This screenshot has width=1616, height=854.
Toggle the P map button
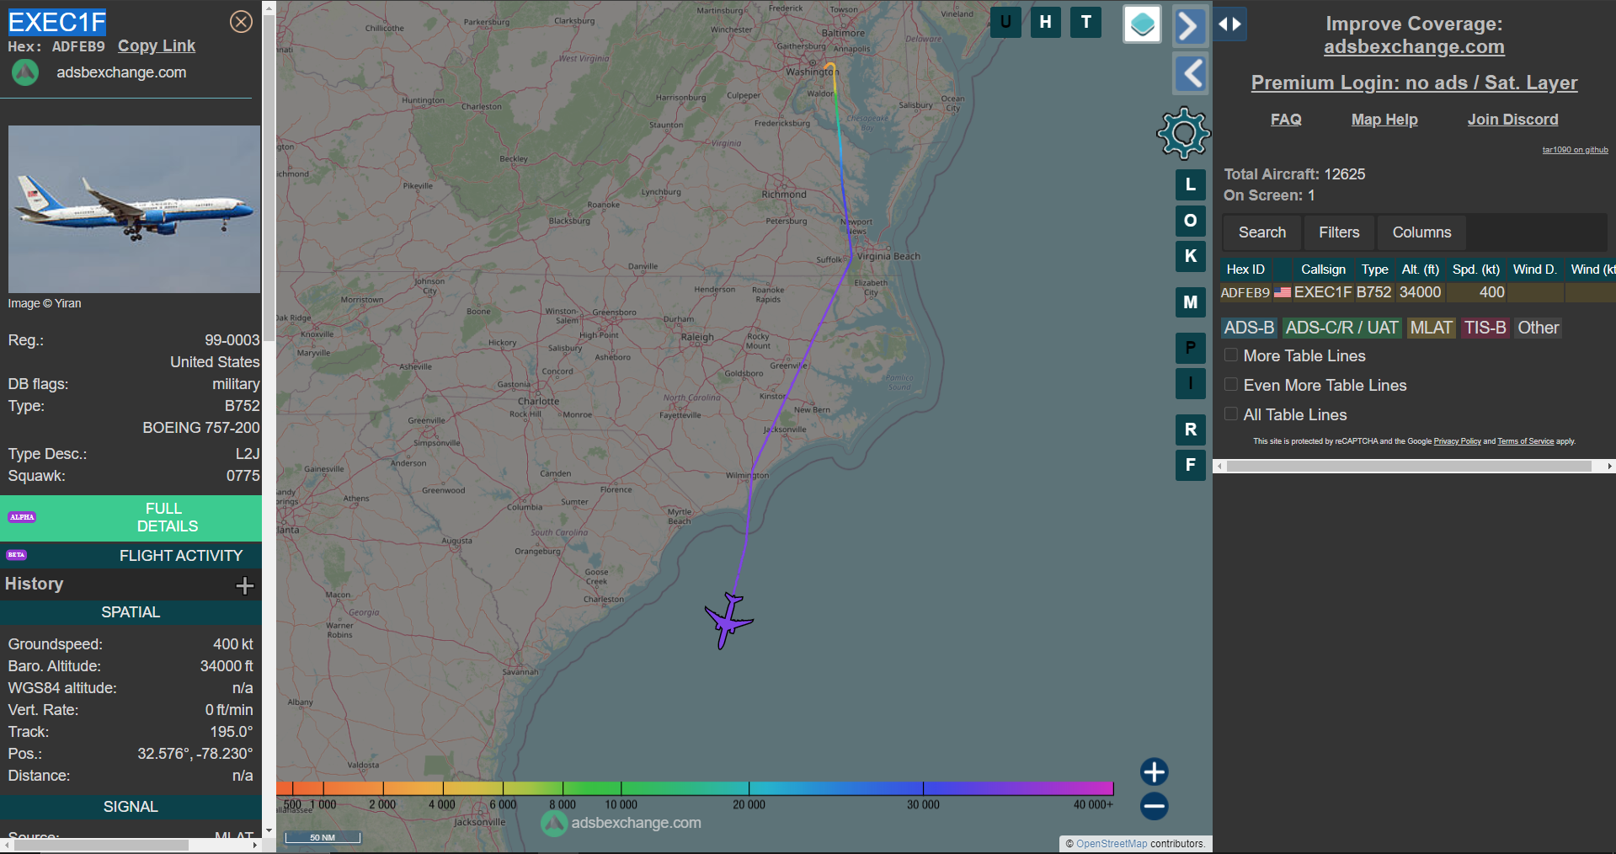pos(1191,348)
